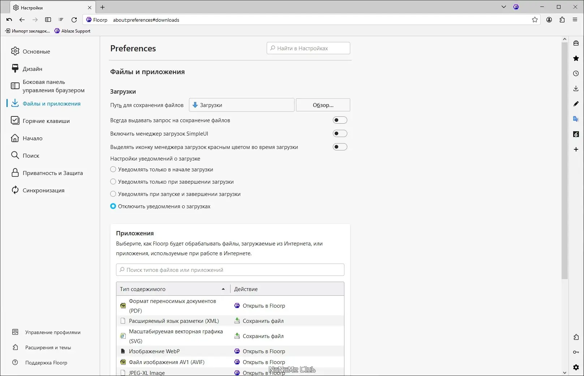Choose notify only on download completion

(x=113, y=181)
